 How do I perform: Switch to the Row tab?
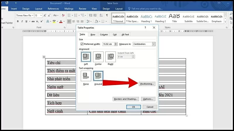click(93, 34)
